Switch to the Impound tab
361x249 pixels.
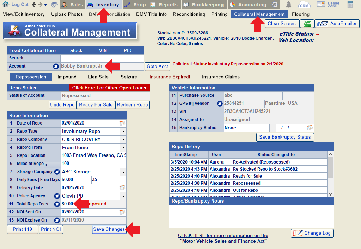67,77
